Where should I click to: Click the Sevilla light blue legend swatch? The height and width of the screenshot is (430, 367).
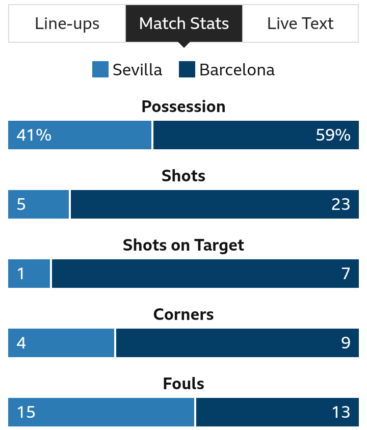coord(100,69)
